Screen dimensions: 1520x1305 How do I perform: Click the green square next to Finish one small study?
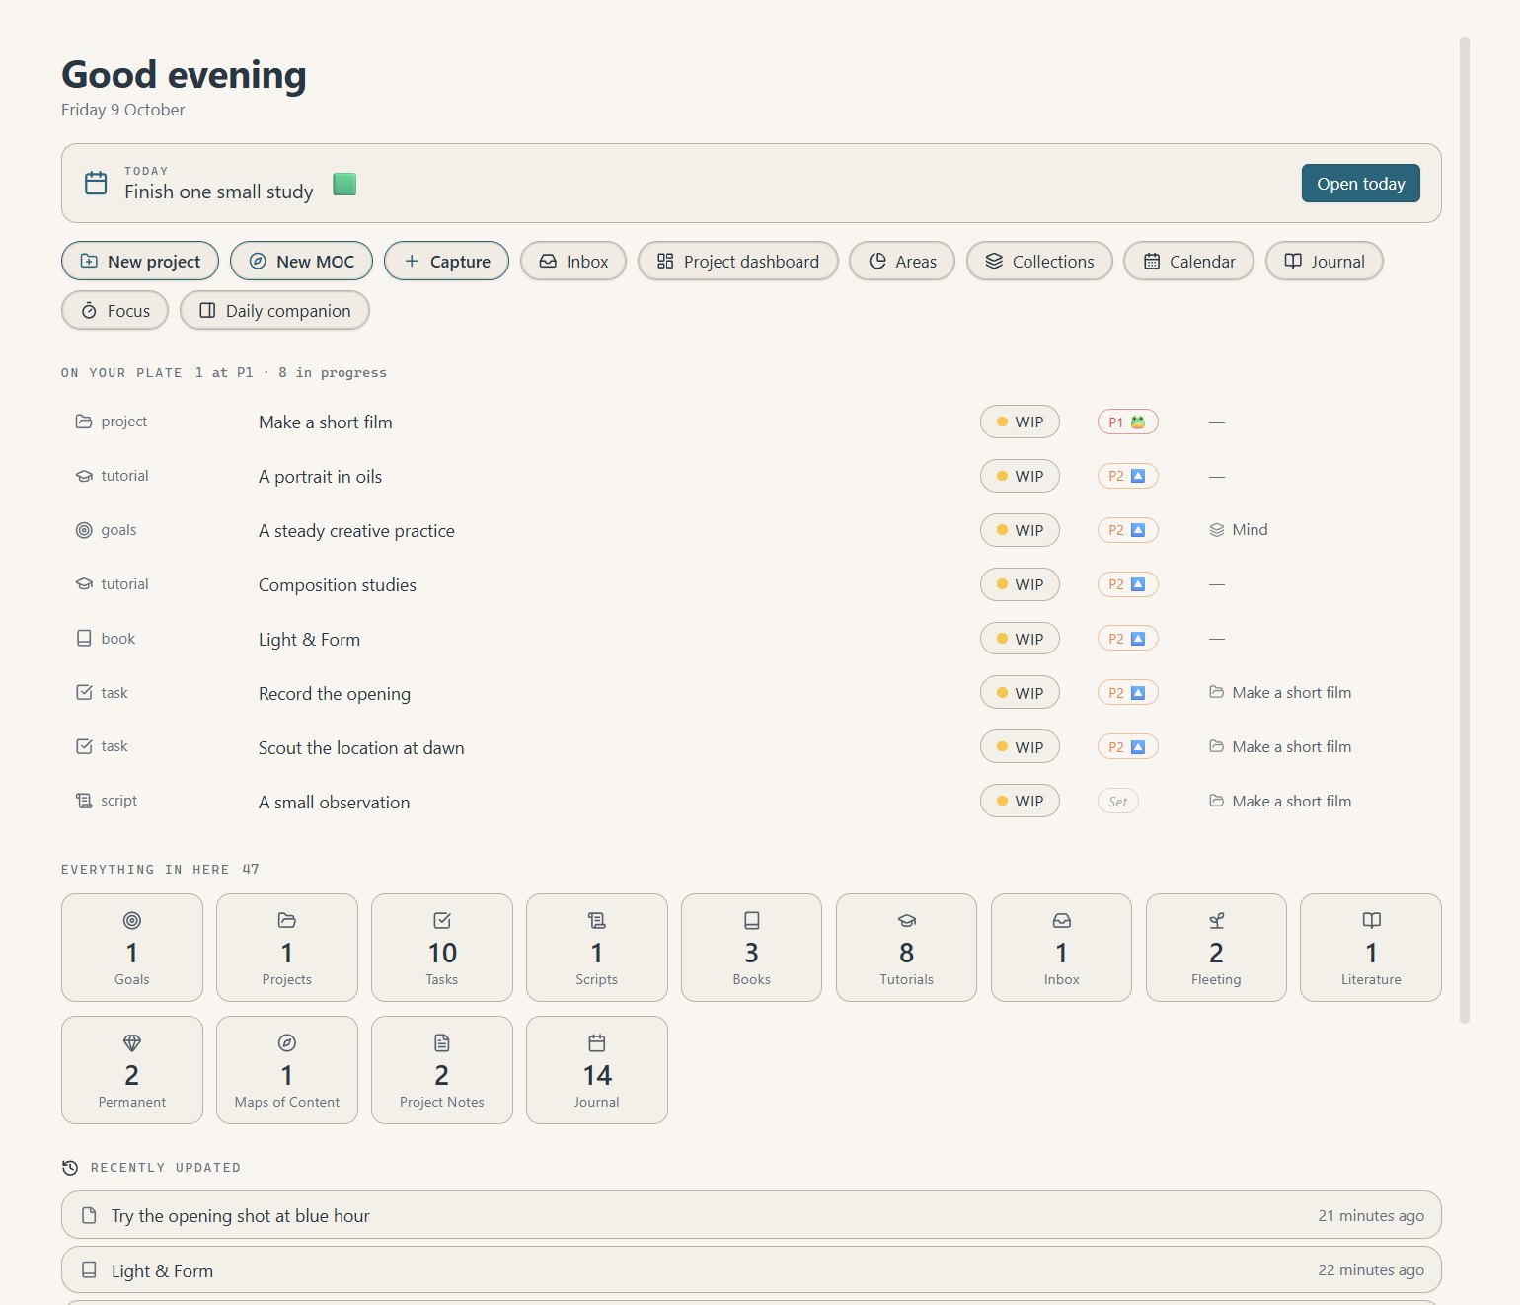pyautogui.click(x=344, y=184)
